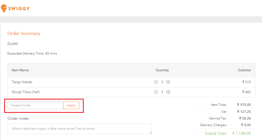Click the Subtotal column header

(244, 70)
